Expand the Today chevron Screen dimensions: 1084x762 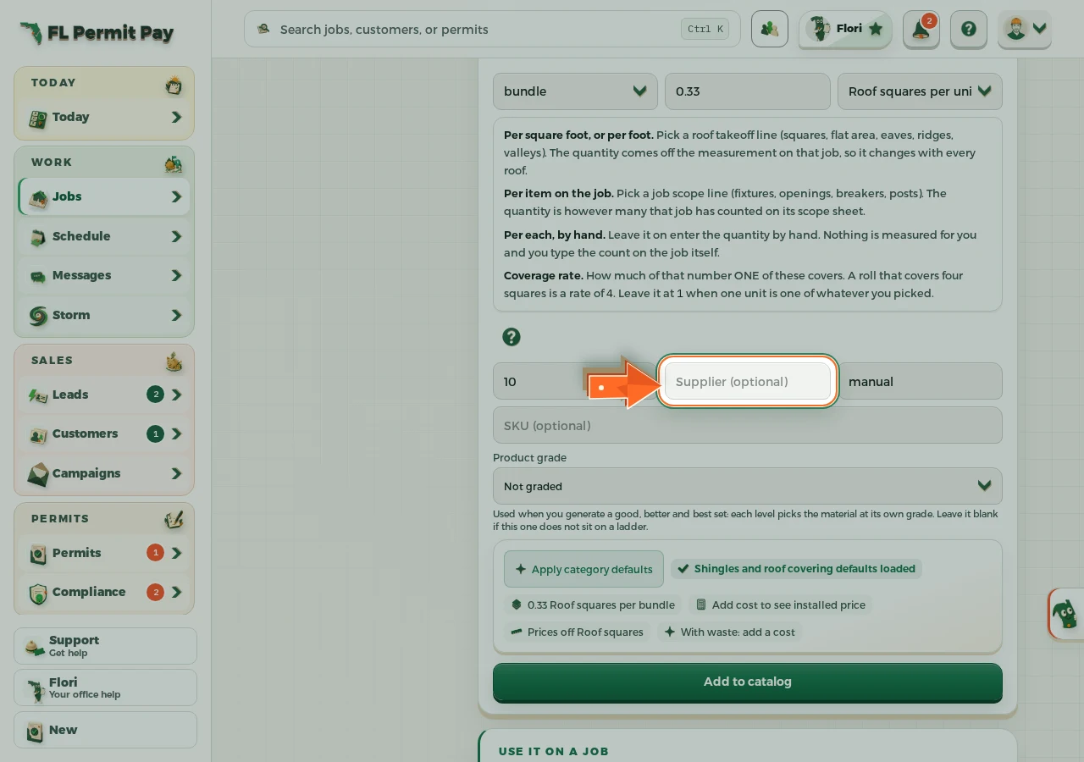click(176, 117)
